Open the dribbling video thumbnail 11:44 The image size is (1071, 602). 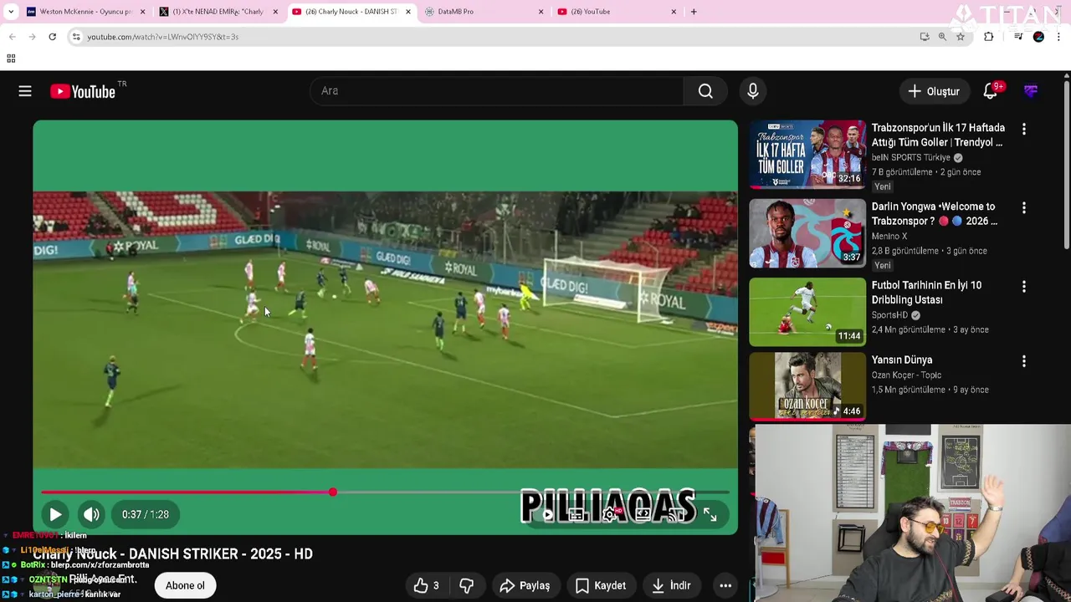pyautogui.click(x=807, y=312)
